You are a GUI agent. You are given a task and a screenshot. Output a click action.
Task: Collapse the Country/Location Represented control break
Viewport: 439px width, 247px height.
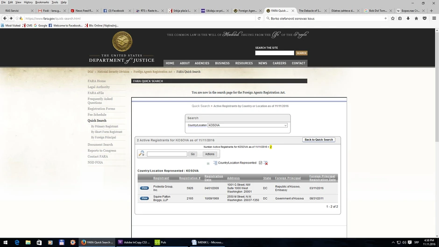208,163
